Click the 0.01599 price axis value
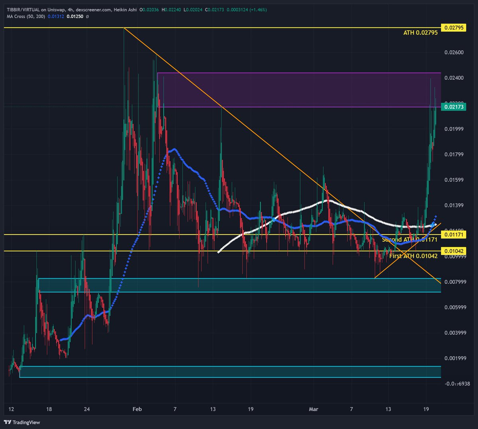The height and width of the screenshot is (429, 478). 454,180
